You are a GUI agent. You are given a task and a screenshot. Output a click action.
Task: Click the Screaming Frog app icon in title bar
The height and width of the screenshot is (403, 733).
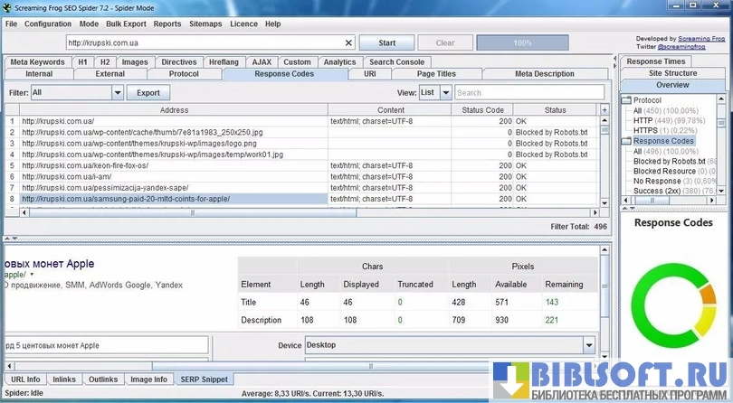tap(6, 6)
